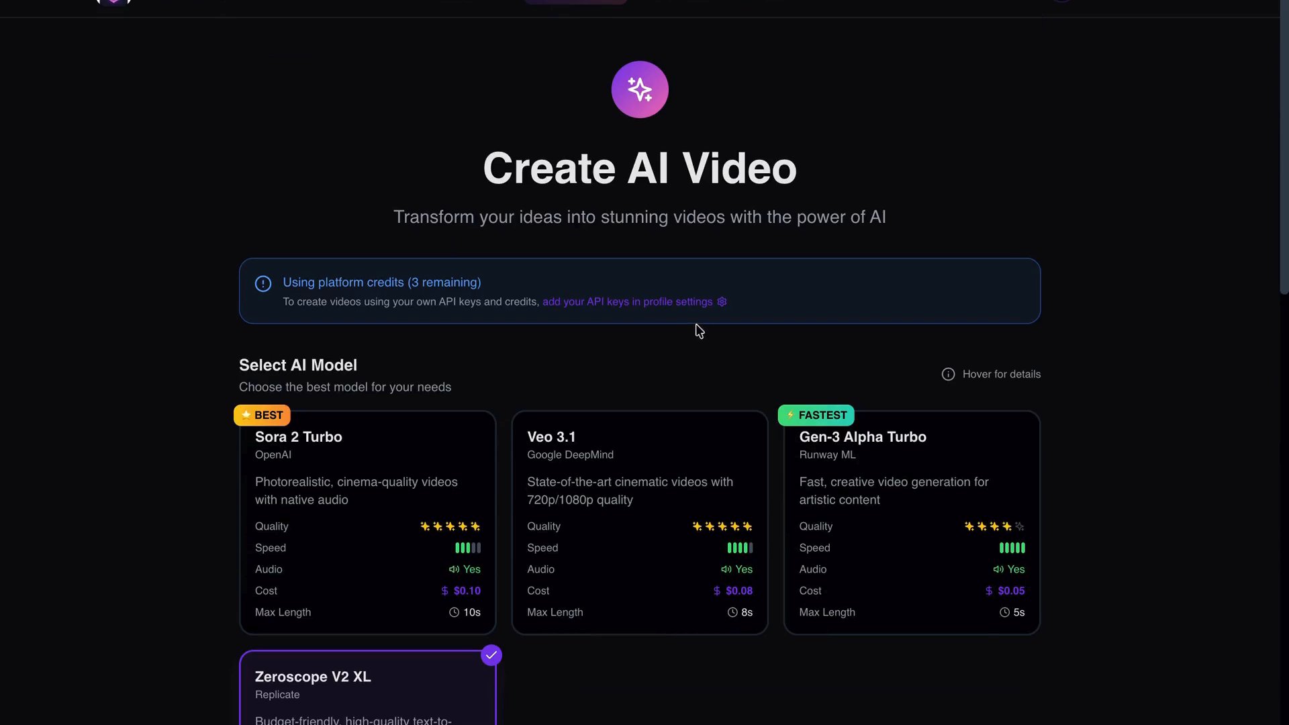
Task: Click Hover for details label
Action: click(x=1001, y=375)
